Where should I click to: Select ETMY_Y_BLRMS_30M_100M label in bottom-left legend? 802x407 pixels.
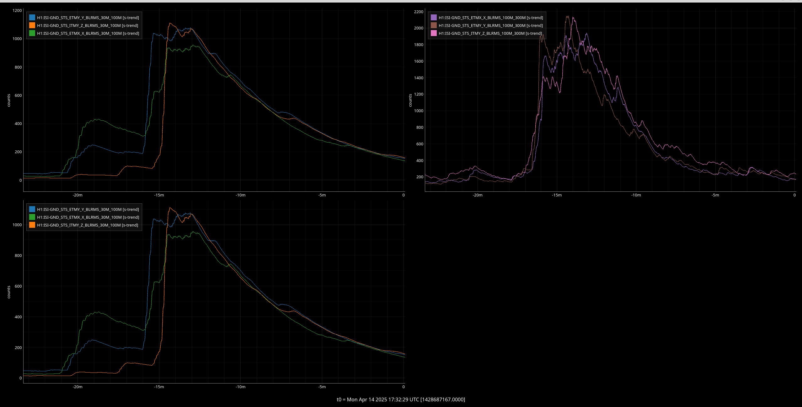[x=88, y=210]
